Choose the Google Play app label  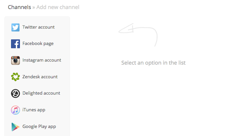pos(39,126)
